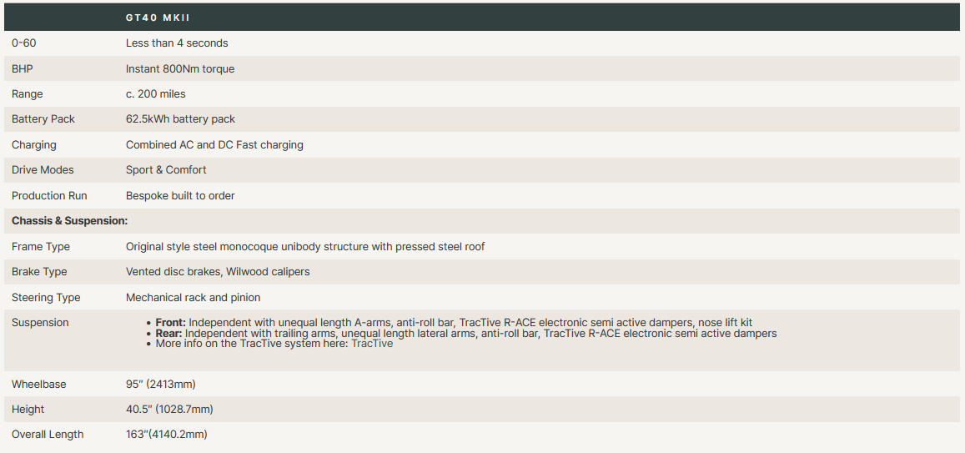Click the 'Mechanical rack and pinion' value
Viewport: 965px width, 453px height.
coord(193,298)
